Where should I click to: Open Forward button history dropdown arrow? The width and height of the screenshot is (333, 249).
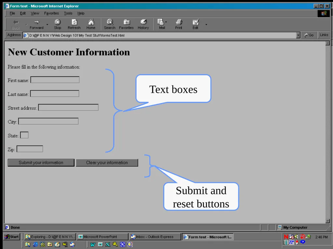tap(47, 25)
